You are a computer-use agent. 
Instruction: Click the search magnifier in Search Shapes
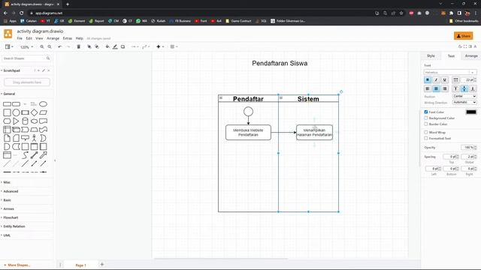tap(48, 58)
